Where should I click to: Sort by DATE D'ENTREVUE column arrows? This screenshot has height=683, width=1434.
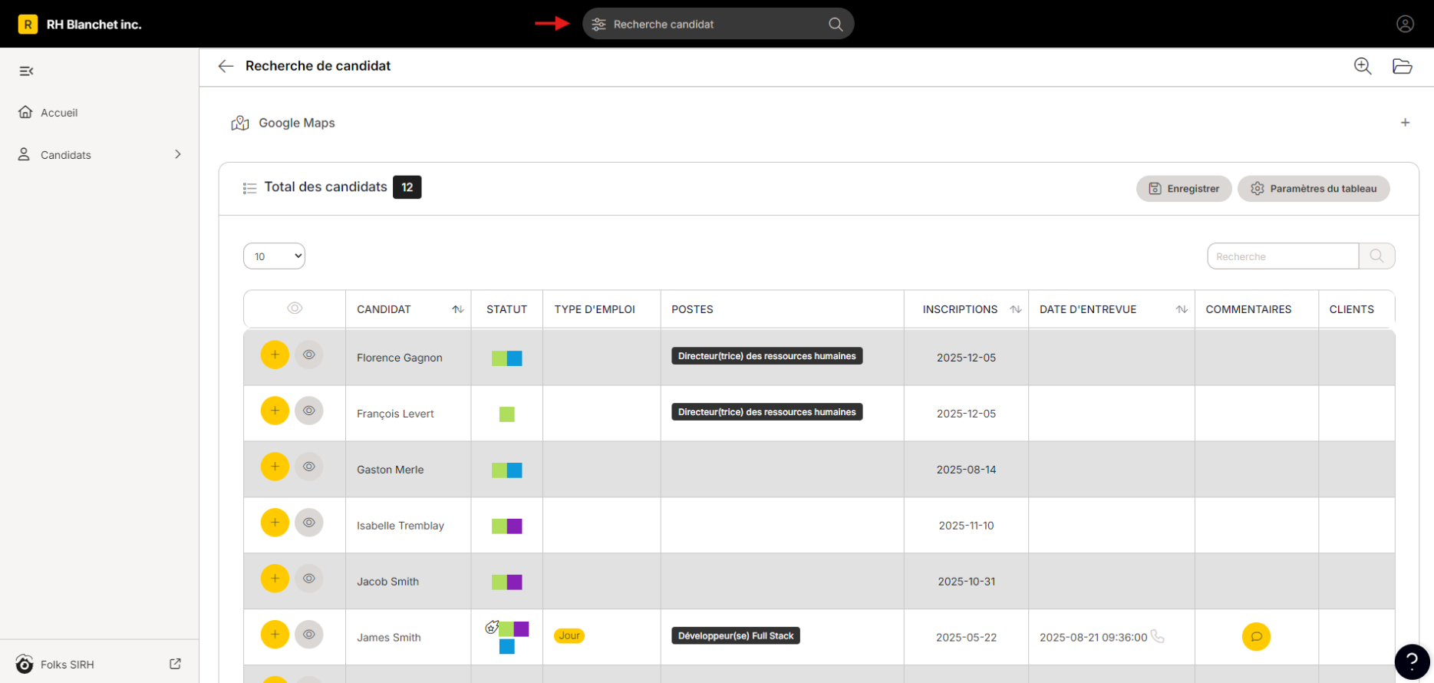coord(1182,309)
